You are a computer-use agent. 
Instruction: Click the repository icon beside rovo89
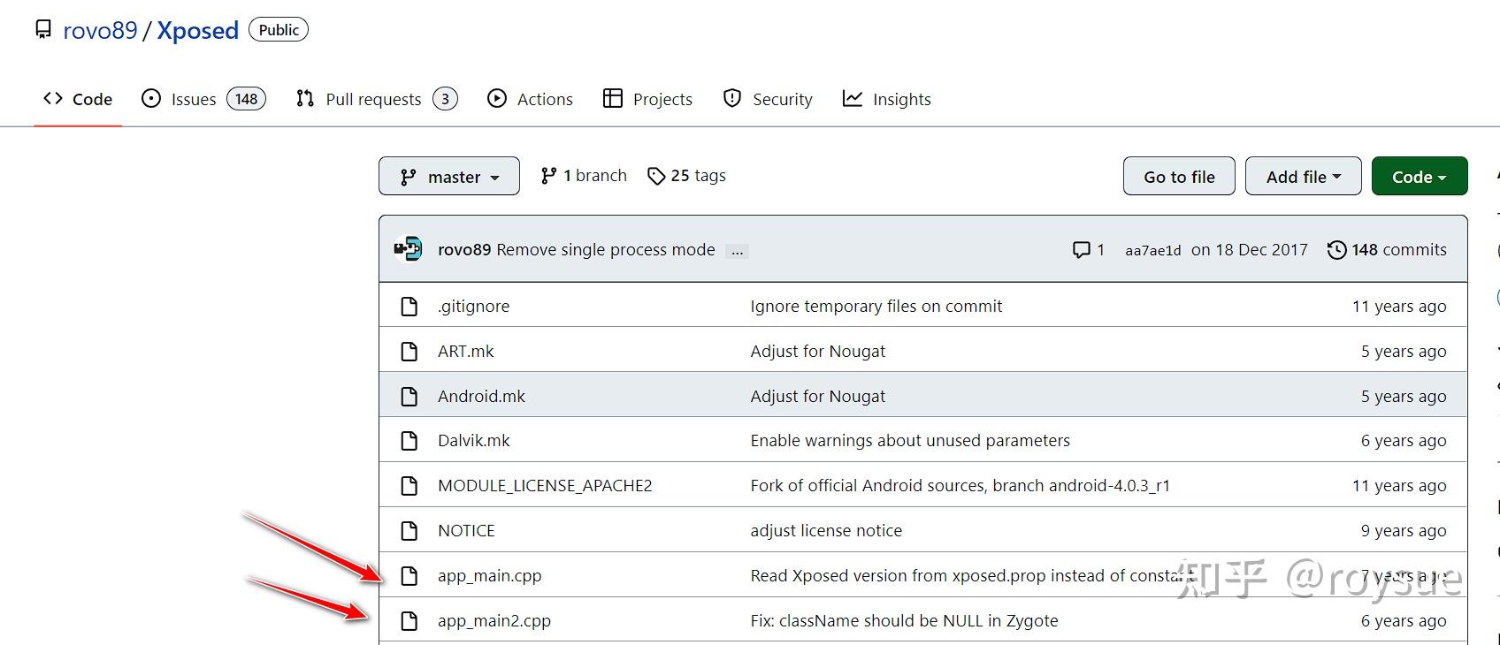point(43,30)
